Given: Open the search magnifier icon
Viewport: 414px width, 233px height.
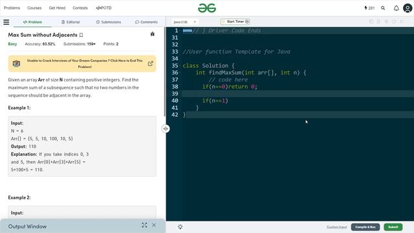Looking at the screenshot, I should 383,8.
